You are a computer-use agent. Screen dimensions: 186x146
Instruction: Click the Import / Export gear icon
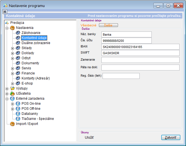click(12, 124)
